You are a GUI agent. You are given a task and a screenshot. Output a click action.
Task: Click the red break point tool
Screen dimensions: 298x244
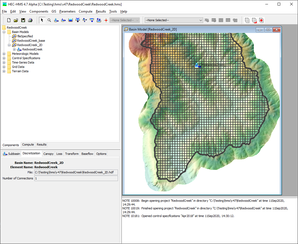pyautogui.click(x=106, y=20)
